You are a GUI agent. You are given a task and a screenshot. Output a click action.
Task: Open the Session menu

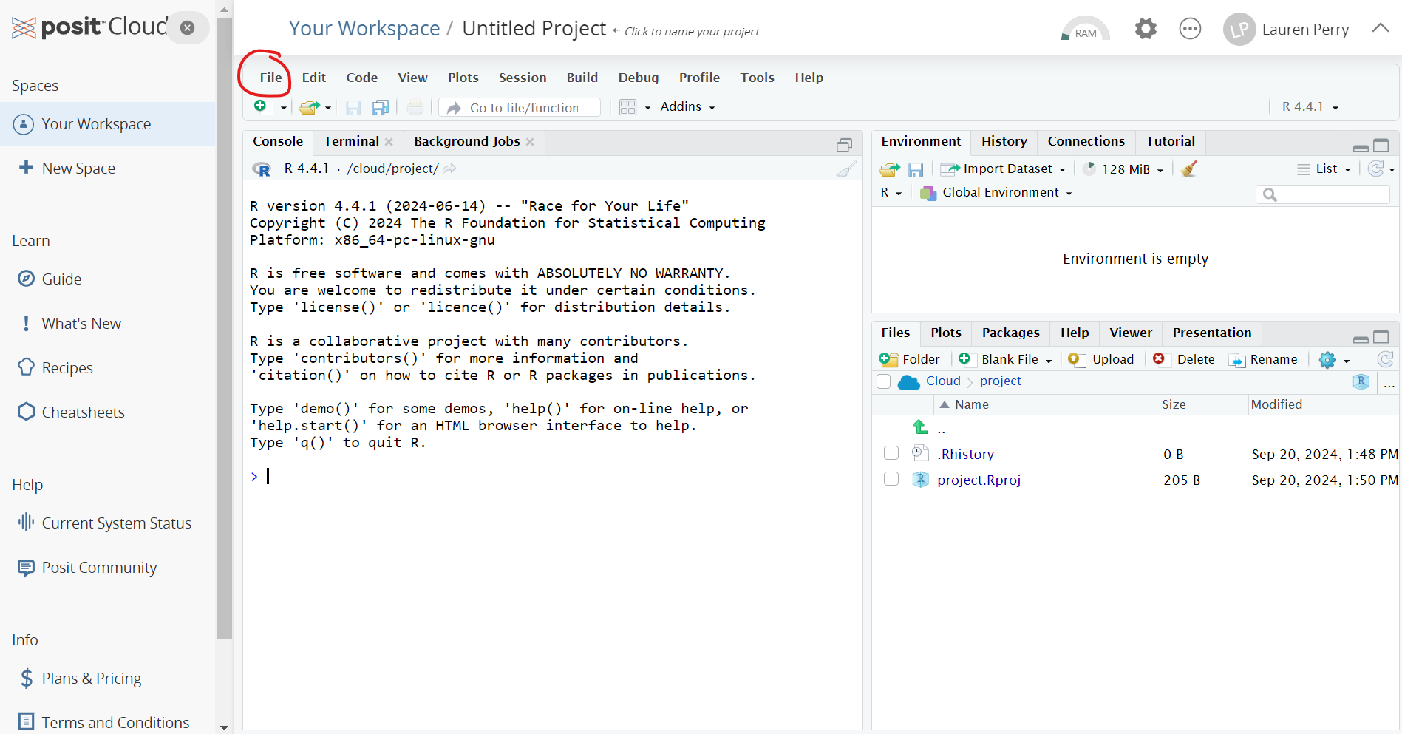tap(522, 78)
